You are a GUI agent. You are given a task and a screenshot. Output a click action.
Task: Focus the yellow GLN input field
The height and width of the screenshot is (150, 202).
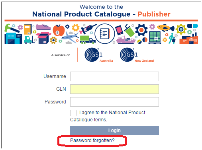click(114, 89)
